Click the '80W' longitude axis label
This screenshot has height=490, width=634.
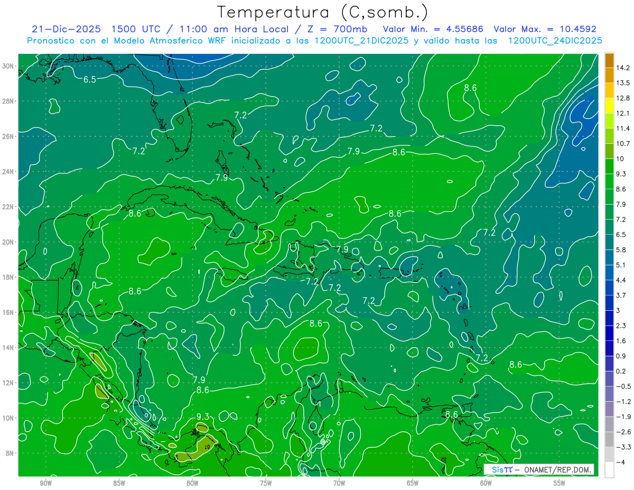(192, 483)
